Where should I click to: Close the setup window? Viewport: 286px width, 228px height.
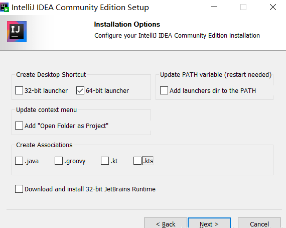tap(273, 7)
